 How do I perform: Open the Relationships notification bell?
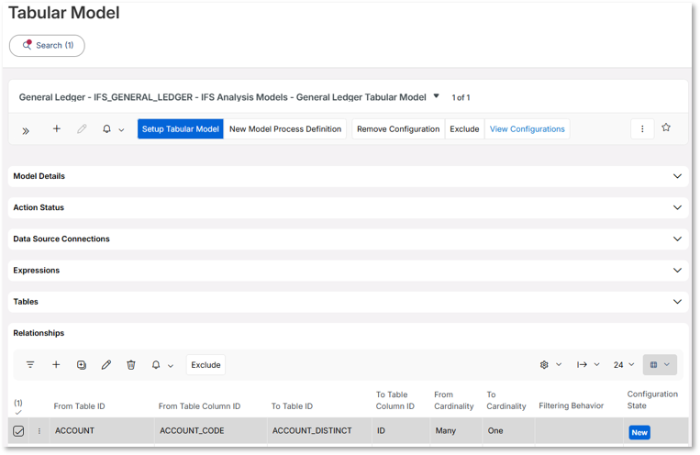156,365
